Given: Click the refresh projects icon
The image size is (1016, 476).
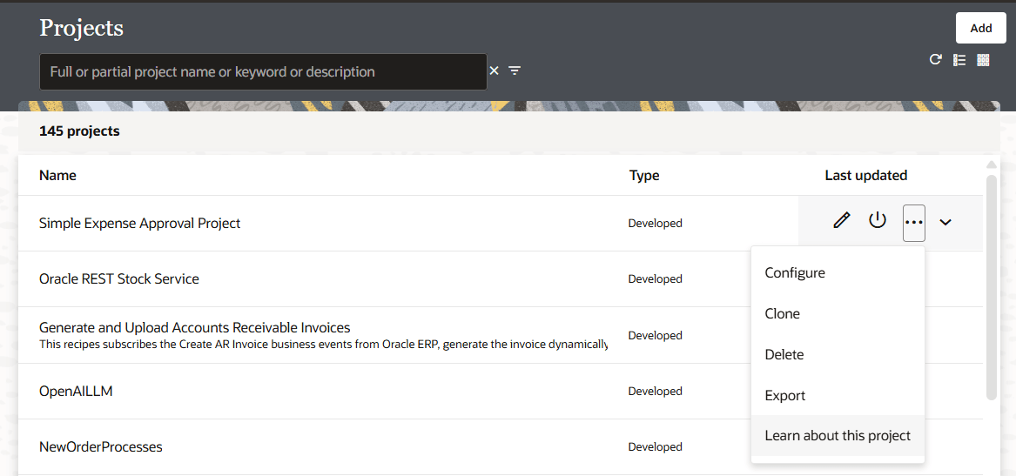Looking at the screenshot, I should click(935, 60).
